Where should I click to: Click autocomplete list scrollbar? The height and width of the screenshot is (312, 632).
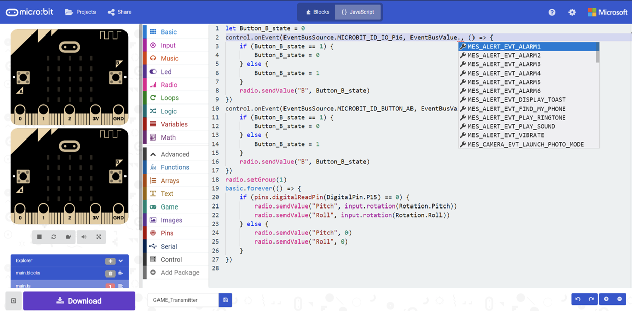click(x=598, y=53)
